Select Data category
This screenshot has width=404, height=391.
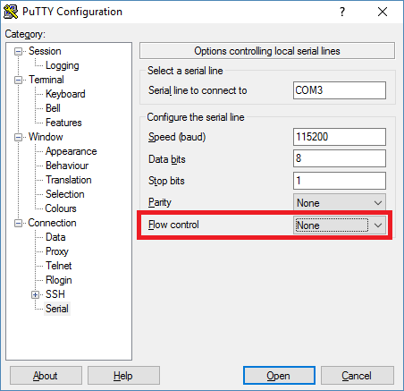click(x=55, y=237)
